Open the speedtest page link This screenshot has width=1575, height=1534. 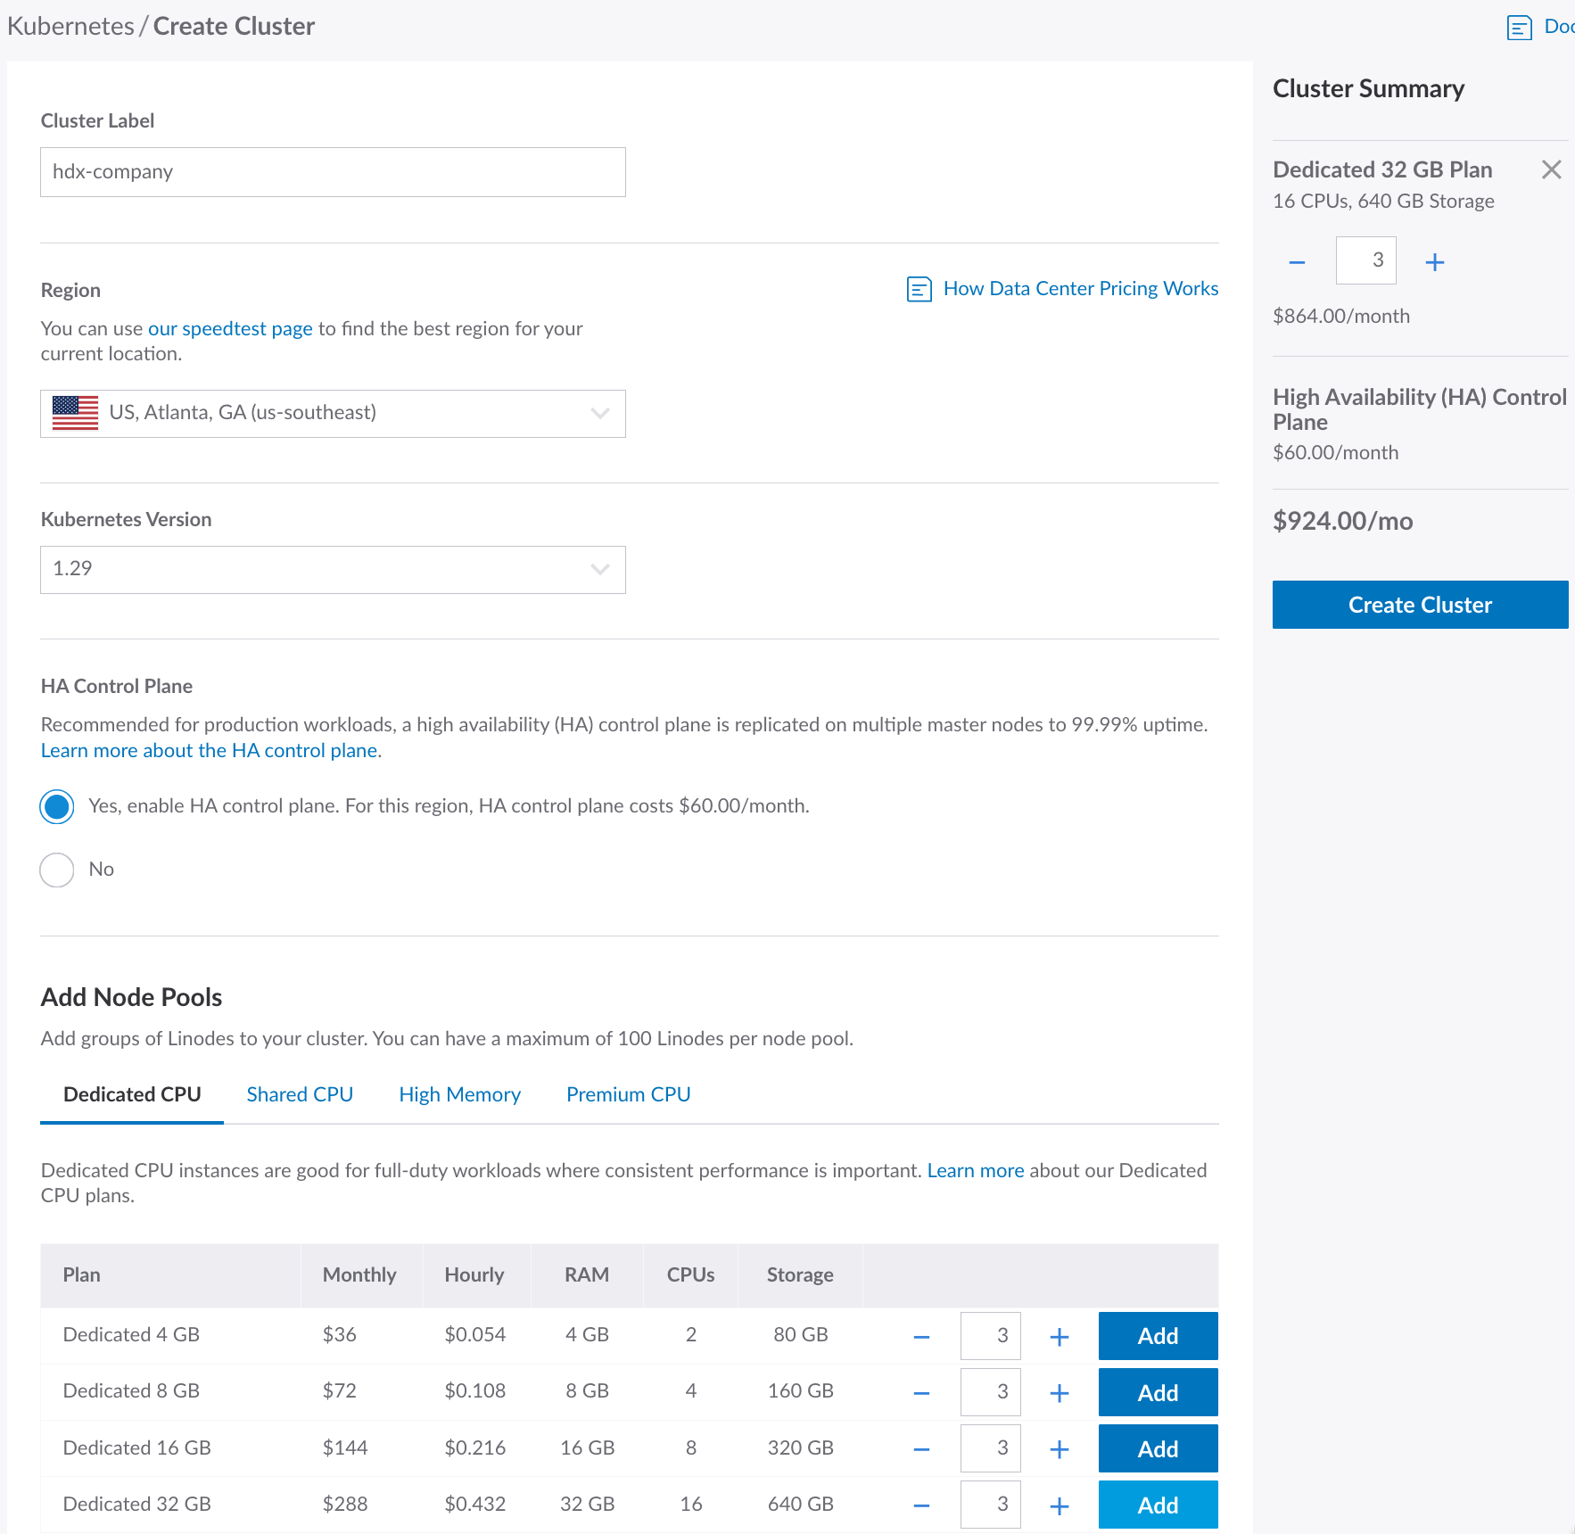coord(230,329)
